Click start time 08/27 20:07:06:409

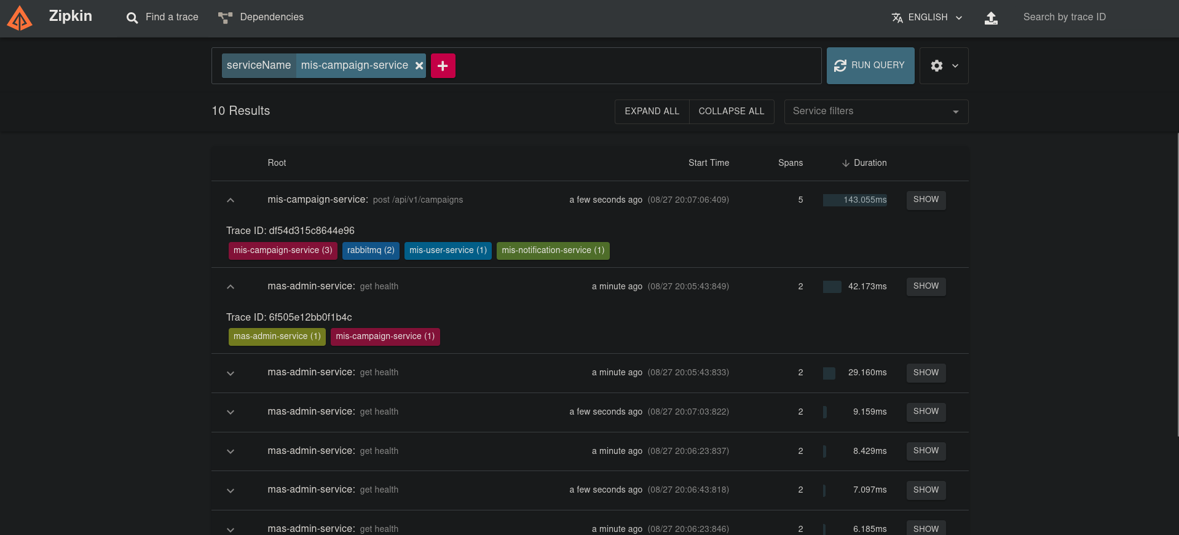688,200
